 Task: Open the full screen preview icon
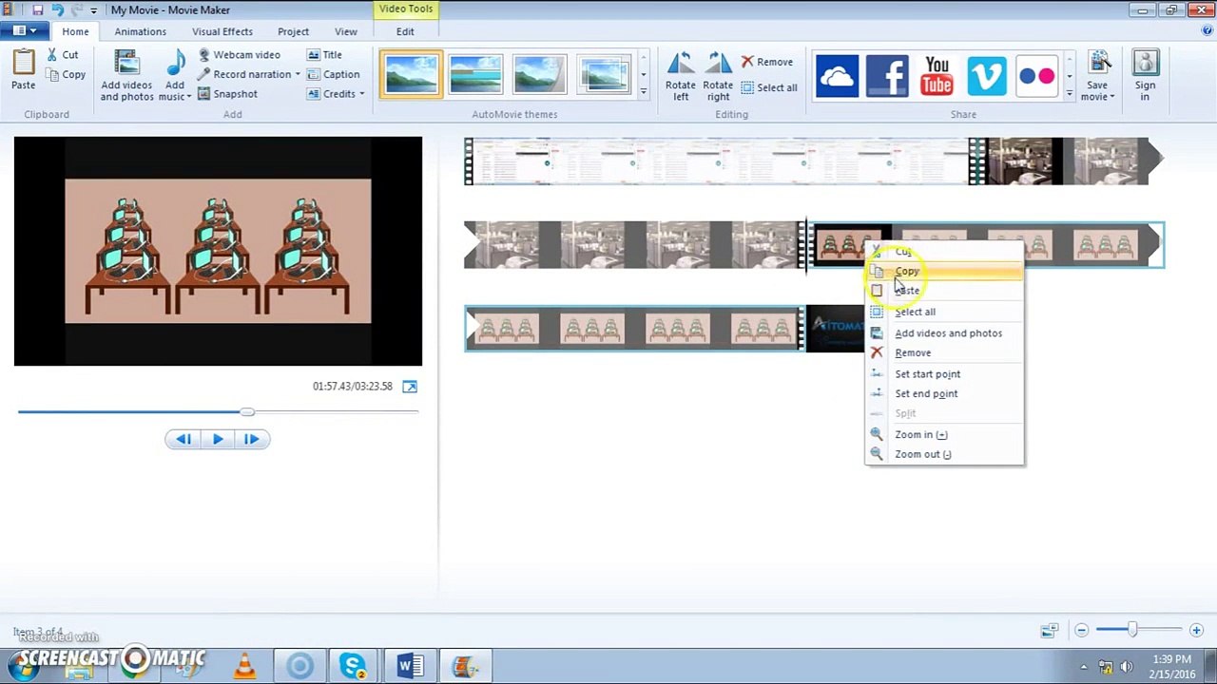point(410,387)
